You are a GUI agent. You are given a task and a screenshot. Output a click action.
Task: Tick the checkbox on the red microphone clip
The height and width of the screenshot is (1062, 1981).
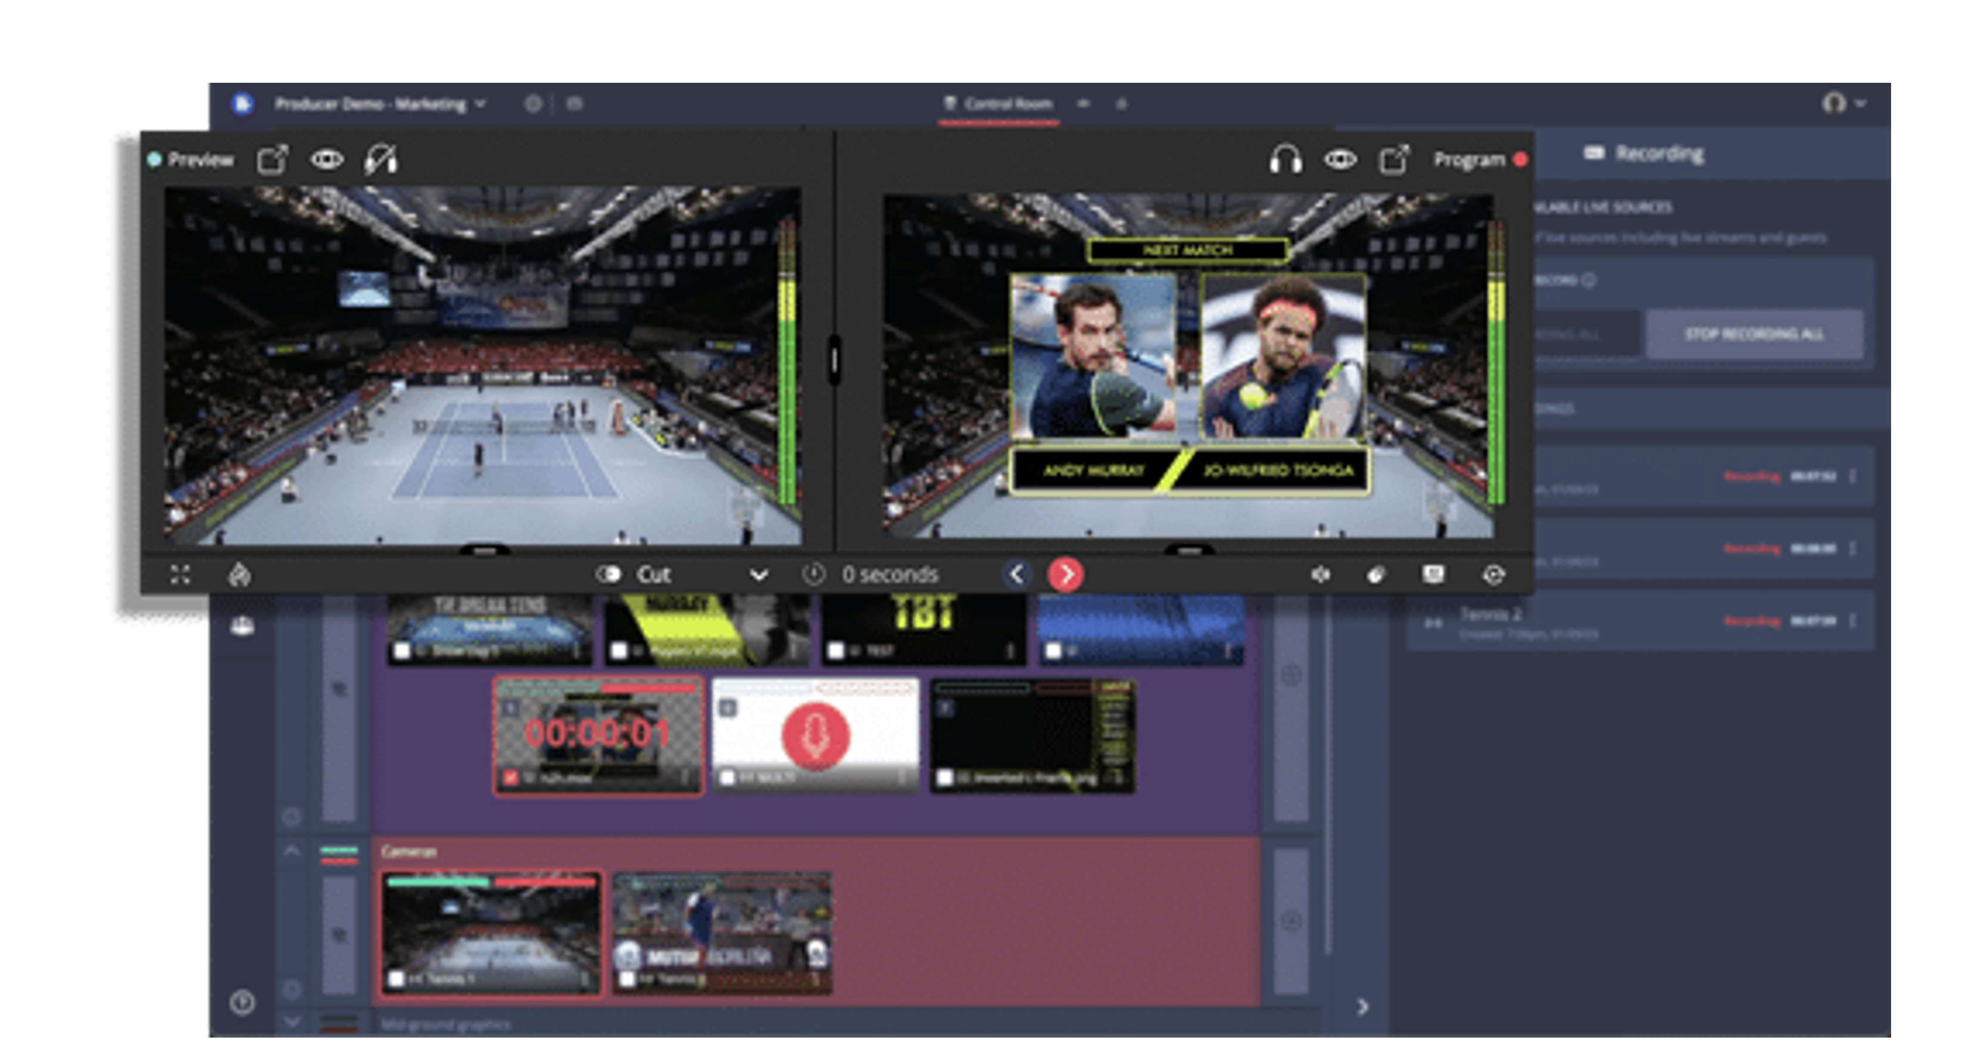(x=727, y=777)
